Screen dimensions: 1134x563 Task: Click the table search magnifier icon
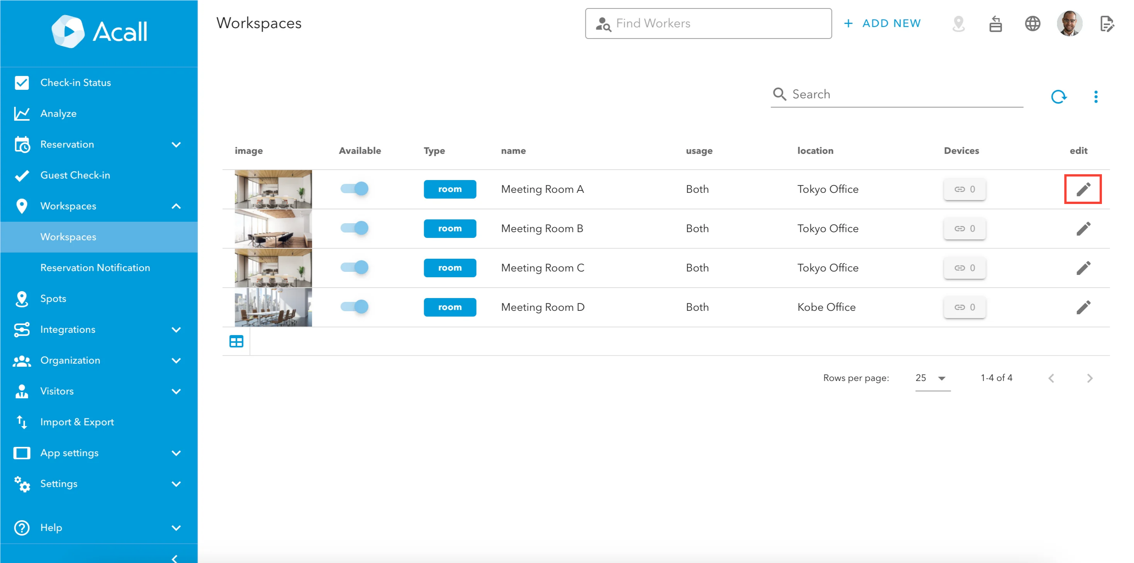point(779,94)
